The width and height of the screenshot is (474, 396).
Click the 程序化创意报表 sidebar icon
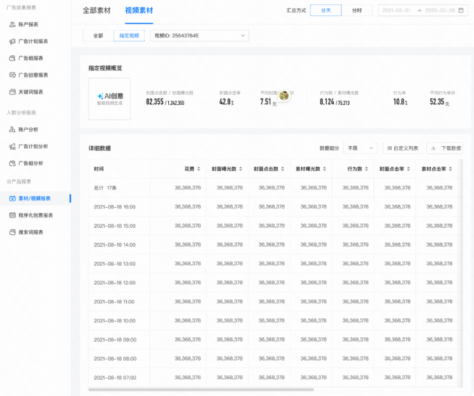click(12, 215)
